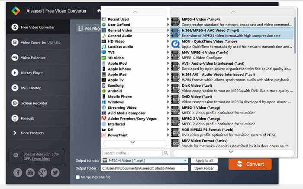Image resolution: width=303 pixels, height=189 pixels.
Task: Open Video Converter Ultimate from sidebar
Action: [x=38, y=42]
